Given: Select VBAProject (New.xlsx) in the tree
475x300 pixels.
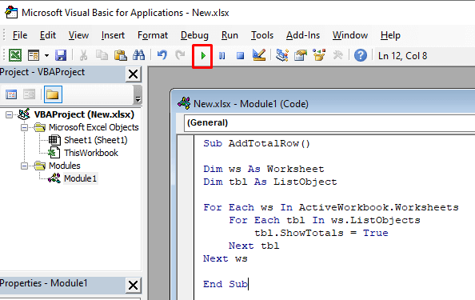Looking at the screenshot, I should tap(84, 114).
